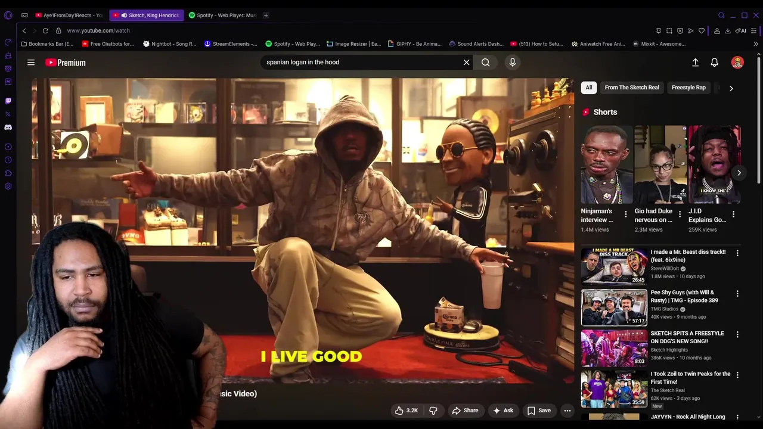Reload the current page
Image resolution: width=763 pixels, height=429 pixels.
click(45, 30)
